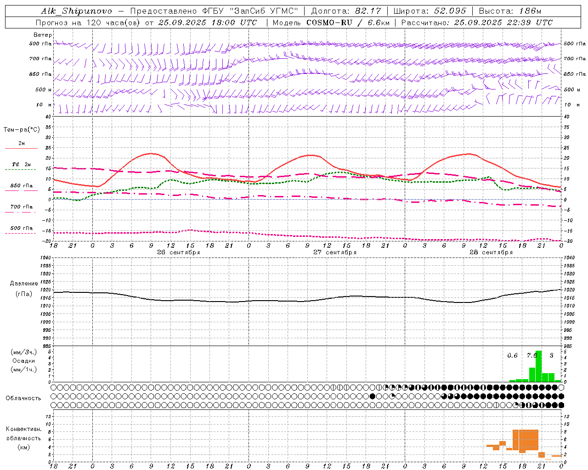Click the 0.6 precipitation amount label
The height and width of the screenshot is (470, 588).
[x=512, y=355]
